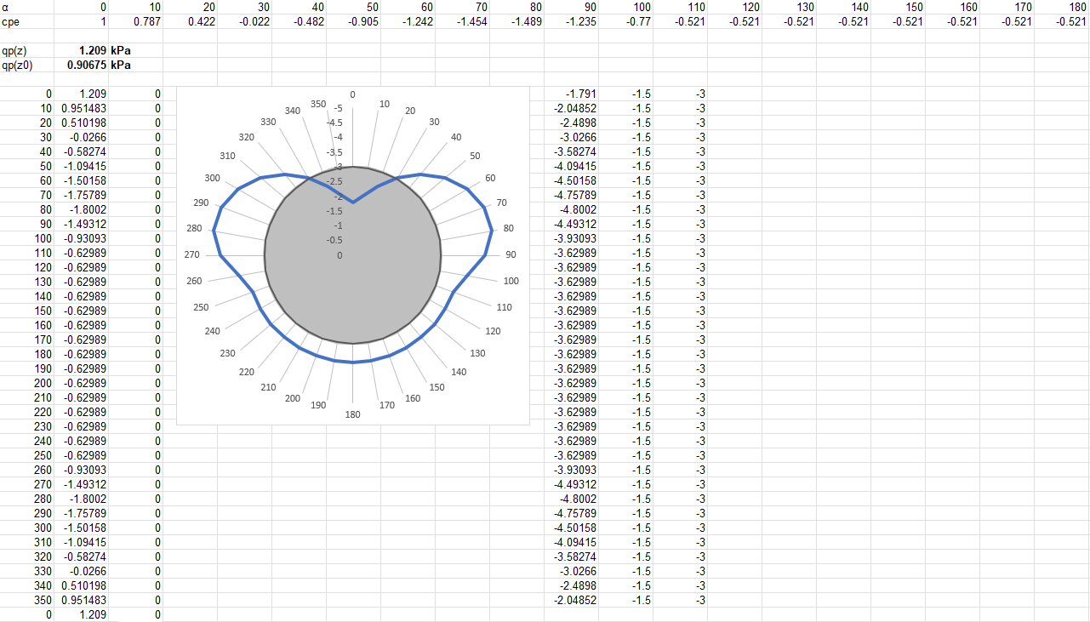
Task: Select the -1.5 cell beside -1.791
Action: coord(626,94)
